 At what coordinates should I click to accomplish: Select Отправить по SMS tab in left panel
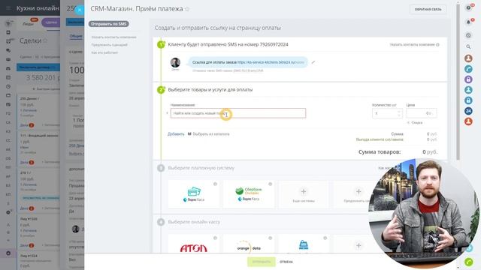[108, 24]
